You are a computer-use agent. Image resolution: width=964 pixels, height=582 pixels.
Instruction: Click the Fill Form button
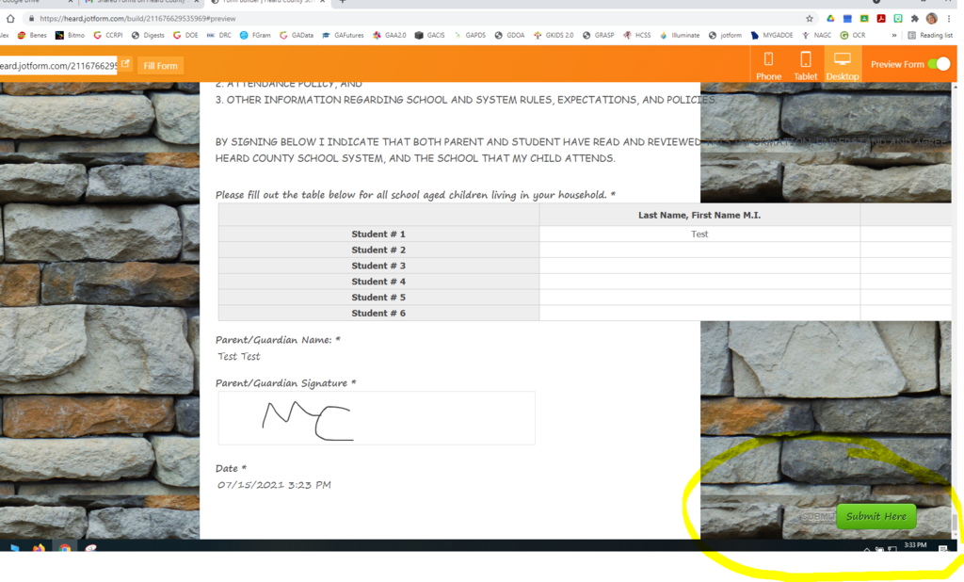tap(160, 65)
